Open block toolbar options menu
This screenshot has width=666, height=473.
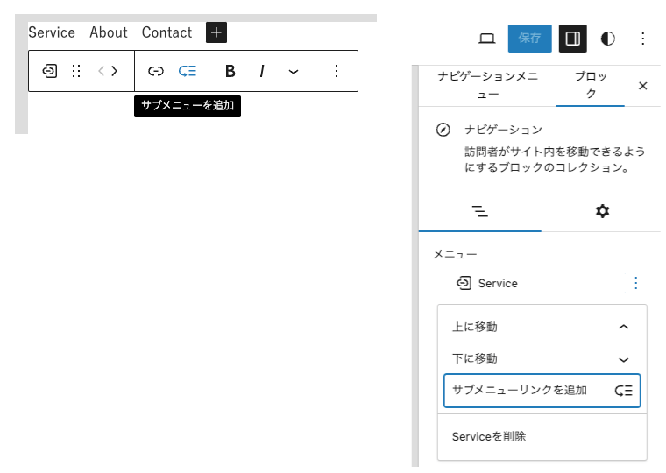coord(337,71)
